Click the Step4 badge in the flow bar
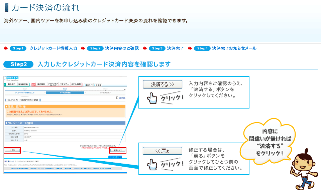Screen dimensions: 321x194 click(202, 48)
